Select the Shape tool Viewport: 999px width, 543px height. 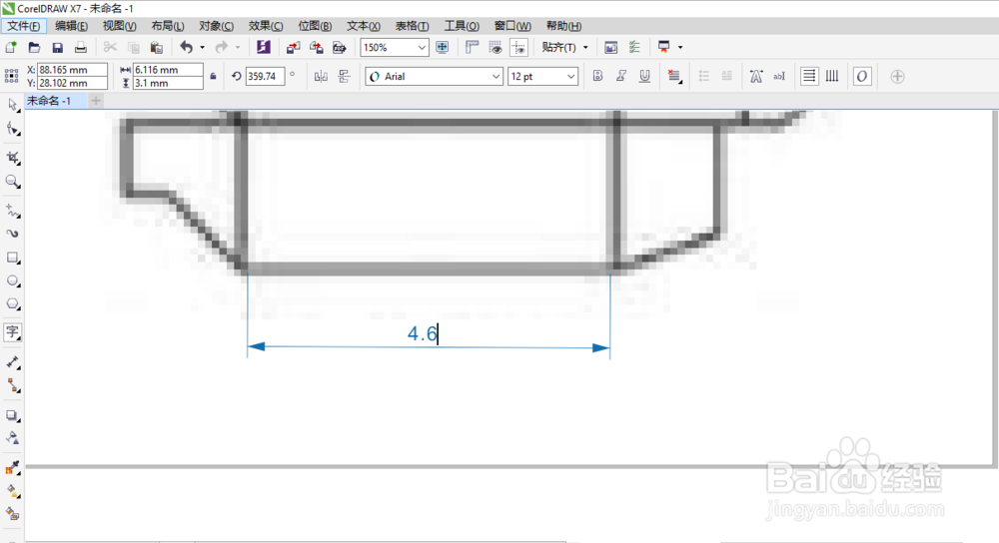point(13,129)
